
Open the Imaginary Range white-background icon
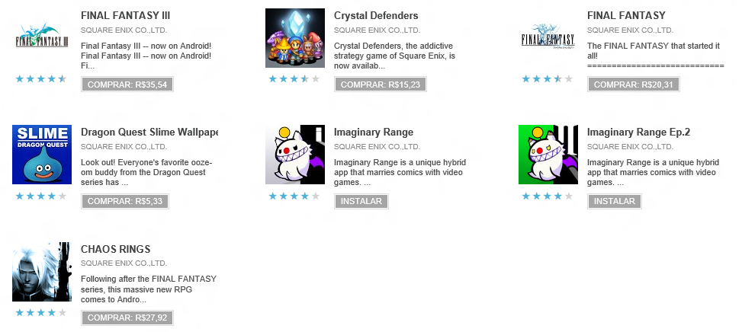point(295,155)
